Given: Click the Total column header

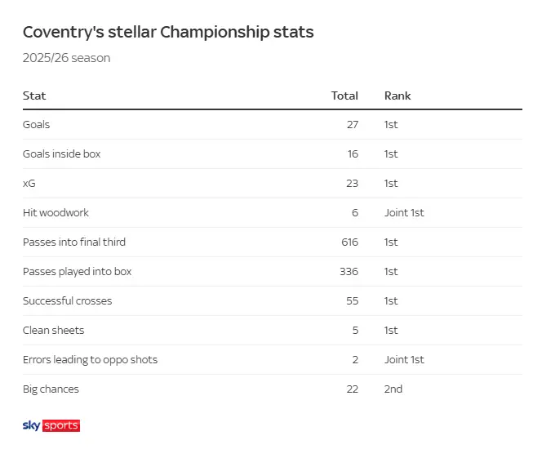Looking at the screenshot, I should click(x=344, y=96).
